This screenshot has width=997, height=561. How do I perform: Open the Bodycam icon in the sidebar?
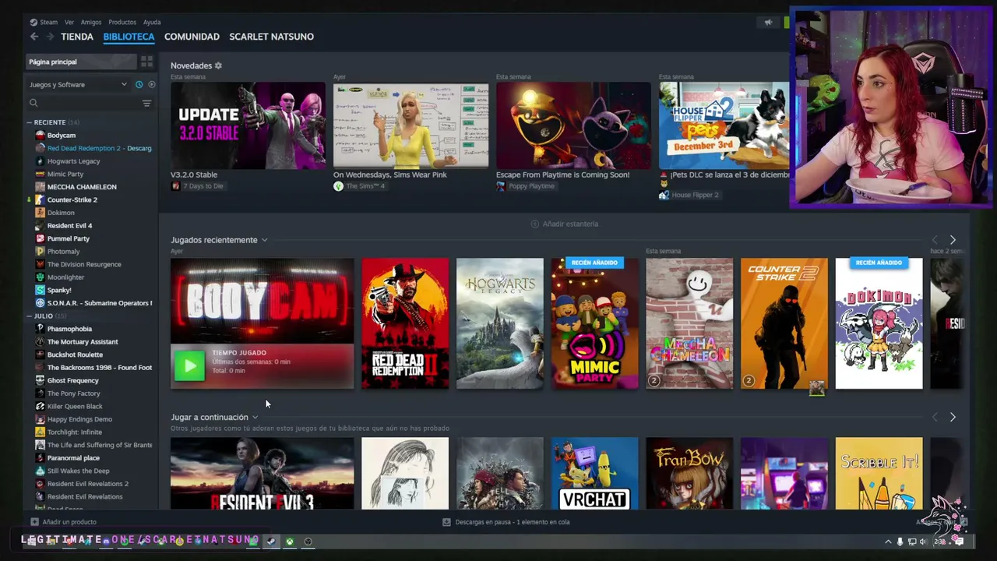41,136
